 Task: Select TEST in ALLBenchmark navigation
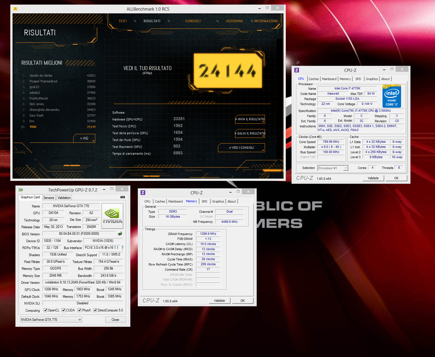click(x=123, y=21)
